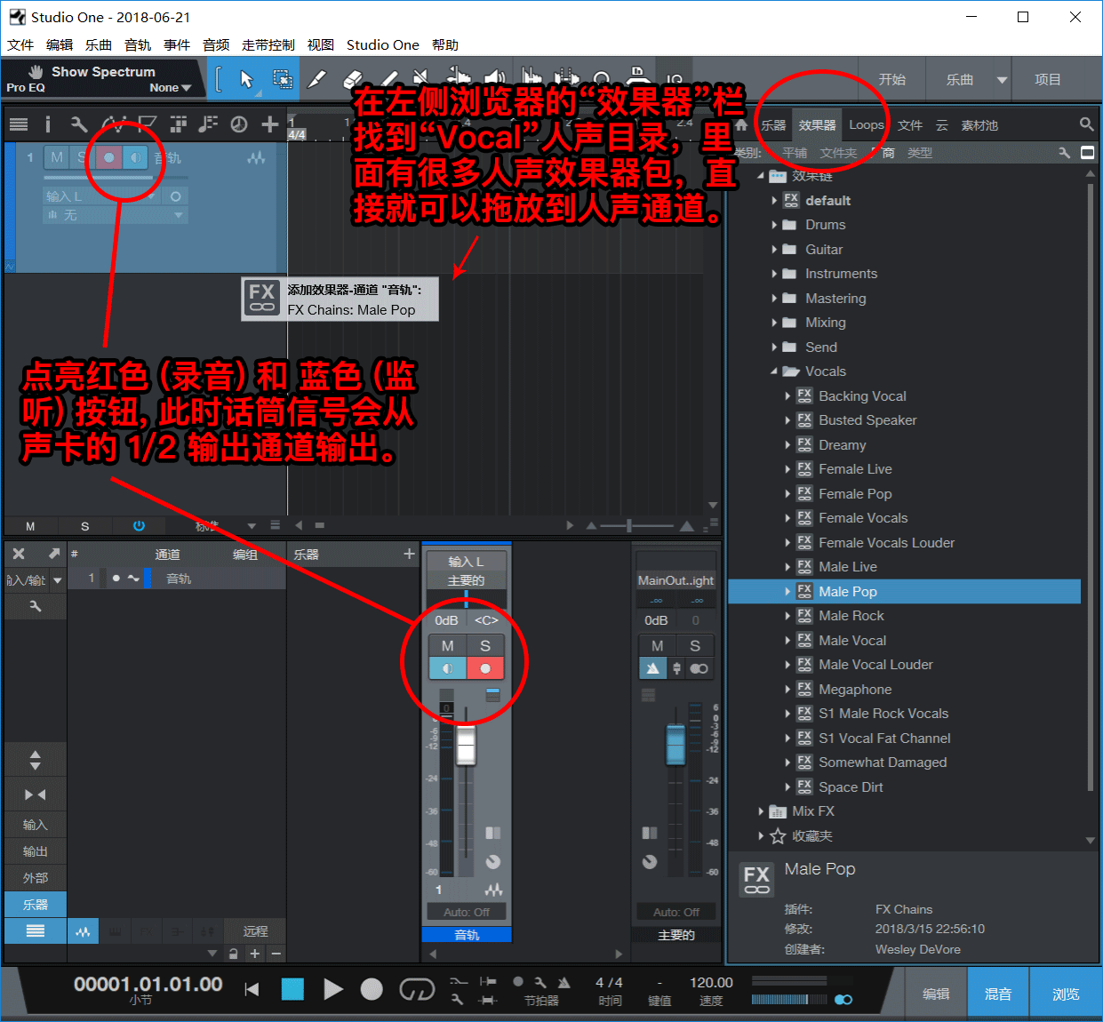Click the 项目 button
Viewport: 1103px width, 1022px height.
pos(1048,79)
